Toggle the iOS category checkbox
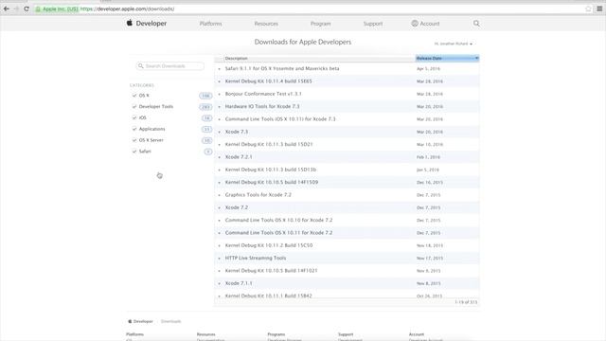Image resolution: width=606 pixels, height=341 pixels. [134, 117]
